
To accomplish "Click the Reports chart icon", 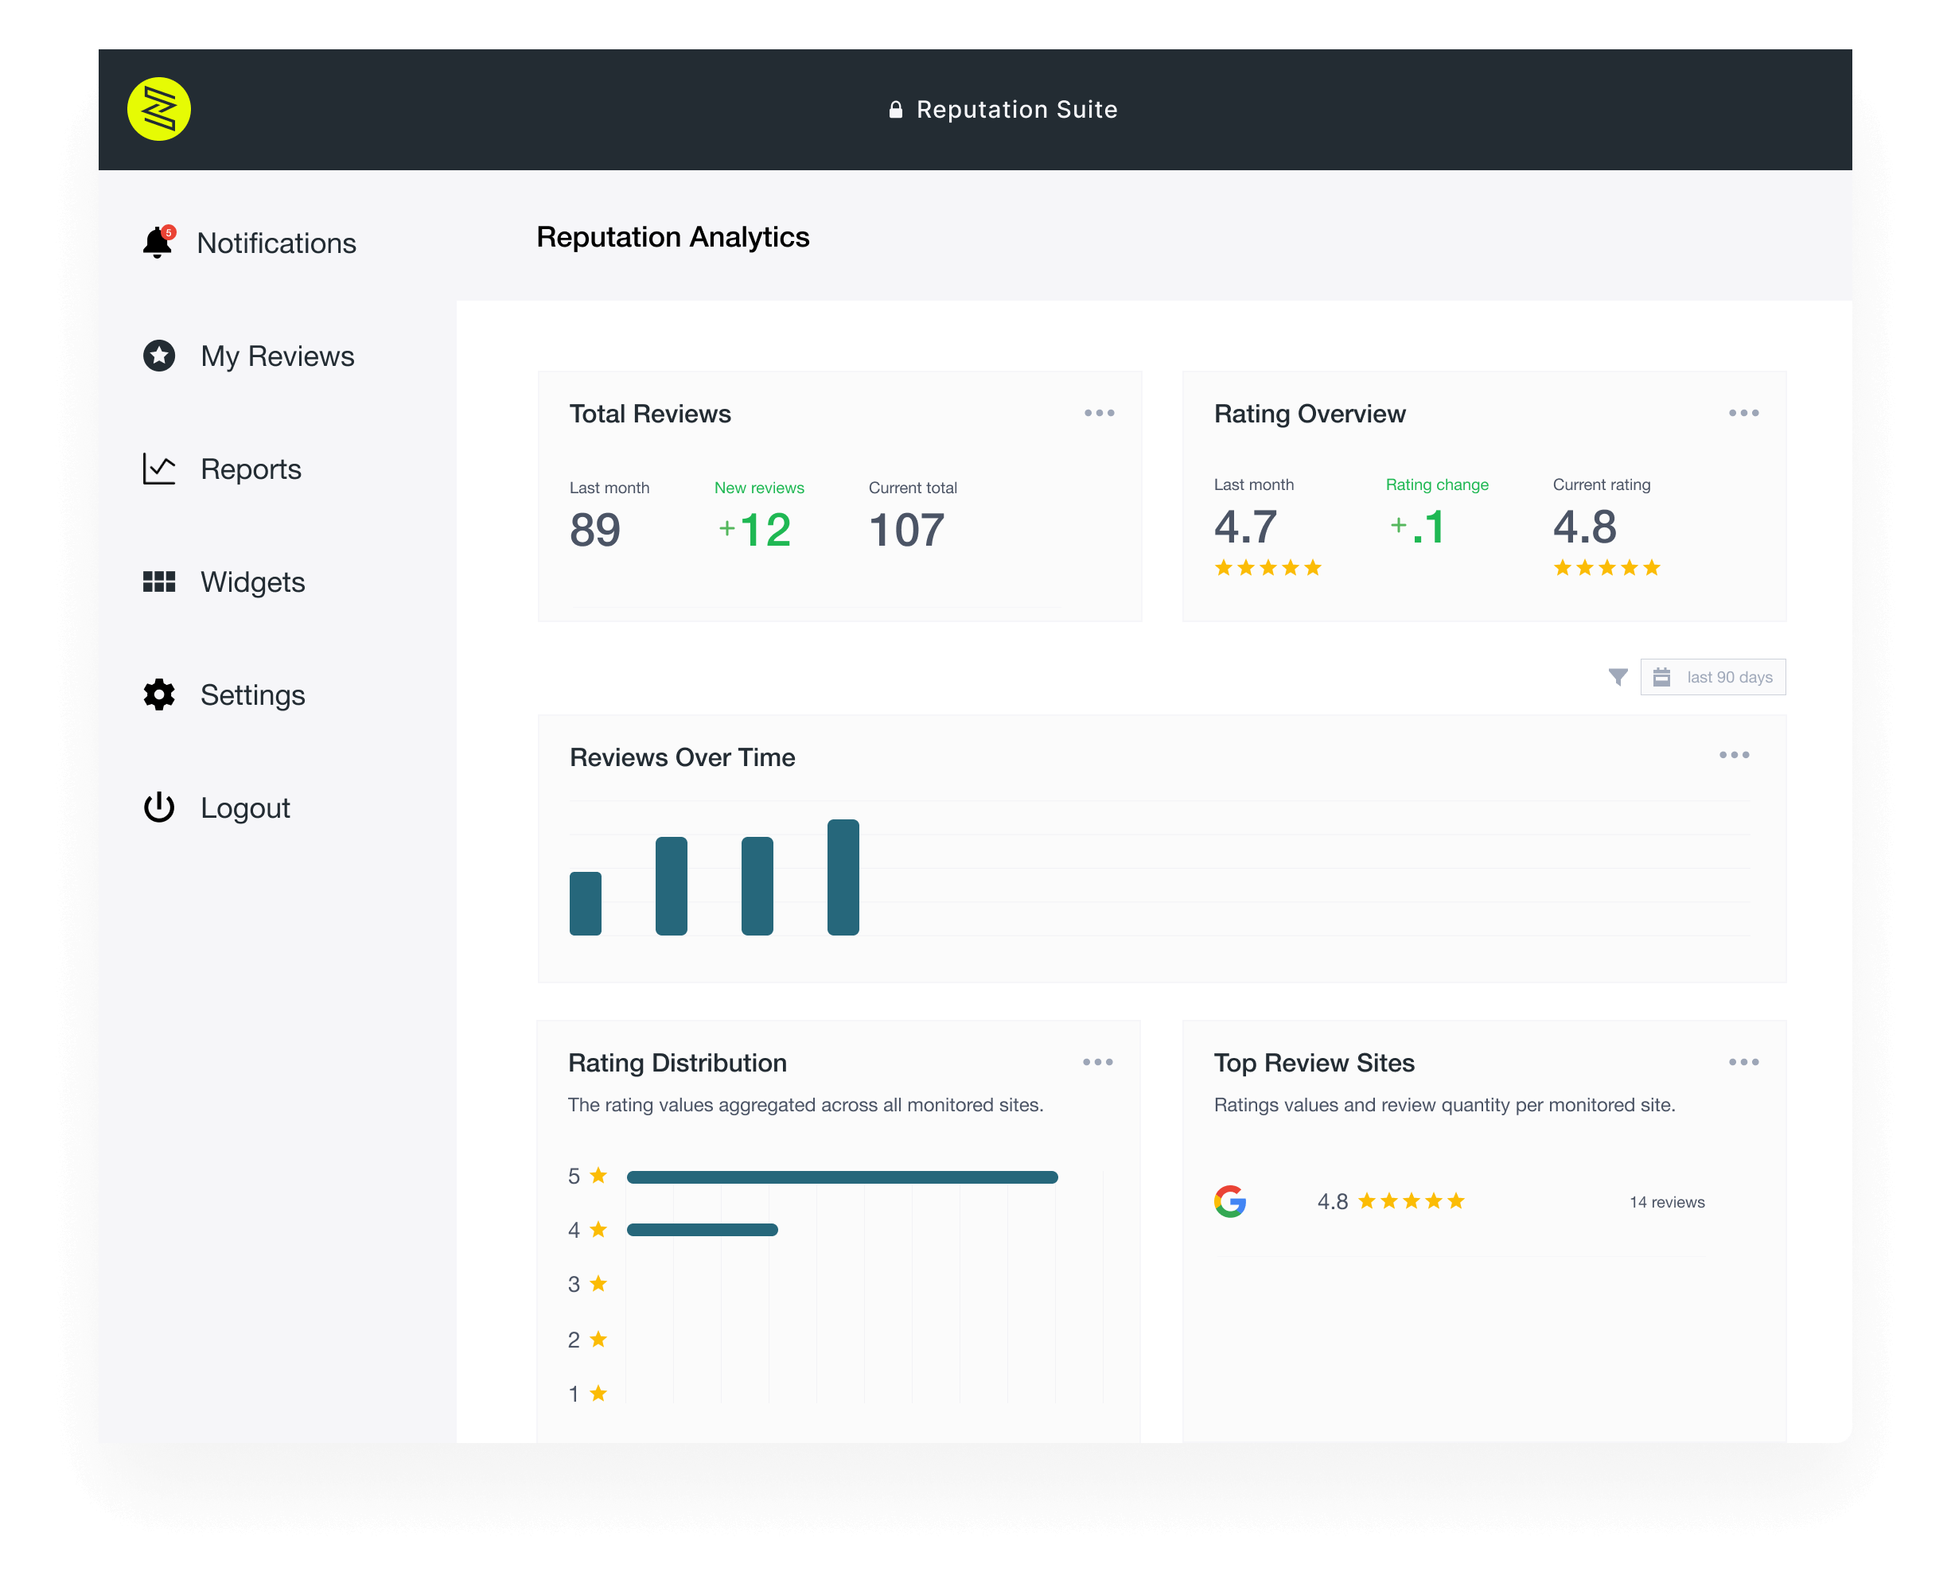I will coord(158,469).
